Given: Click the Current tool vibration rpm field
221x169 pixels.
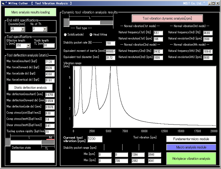Looking at the screenshot, I should click(x=95, y=139).
